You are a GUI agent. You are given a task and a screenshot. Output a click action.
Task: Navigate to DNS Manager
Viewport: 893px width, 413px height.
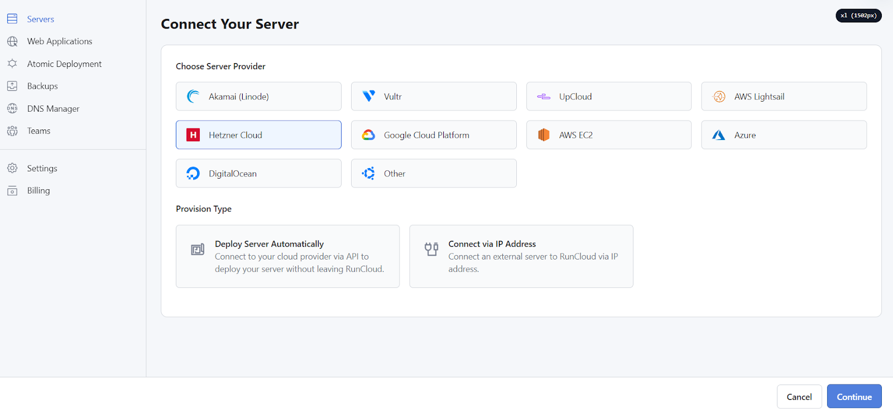pyautogui.click(x=53, y=108)
